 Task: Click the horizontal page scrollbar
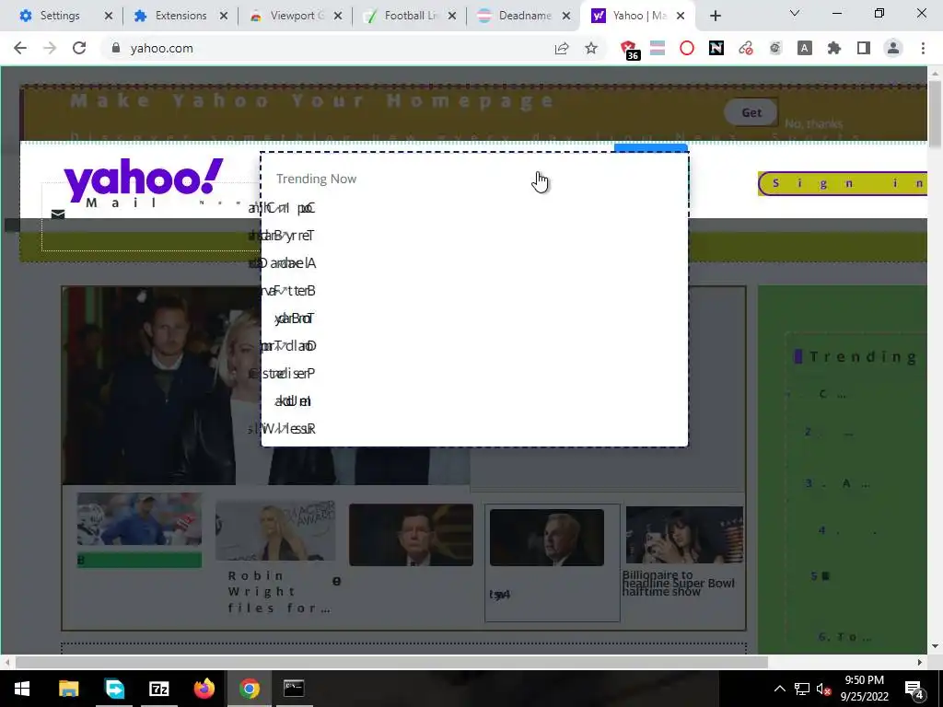(x=390, y=663)
